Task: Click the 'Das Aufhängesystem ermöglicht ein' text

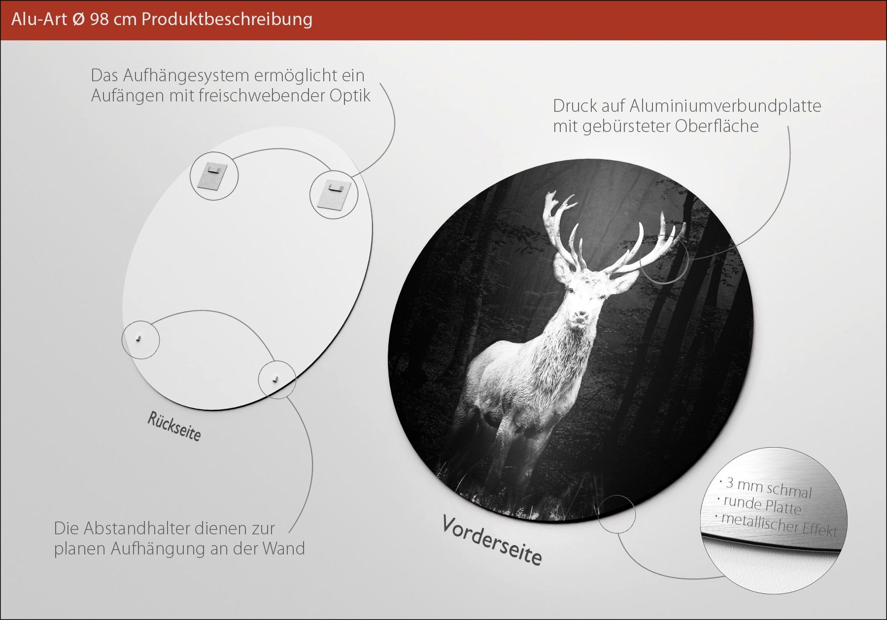Action: point(227,75)
